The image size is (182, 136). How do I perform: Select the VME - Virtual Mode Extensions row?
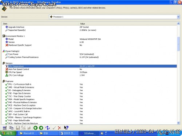click(89, 87)
